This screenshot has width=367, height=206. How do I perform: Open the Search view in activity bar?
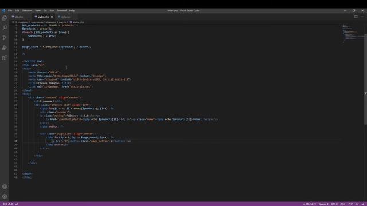5,28
